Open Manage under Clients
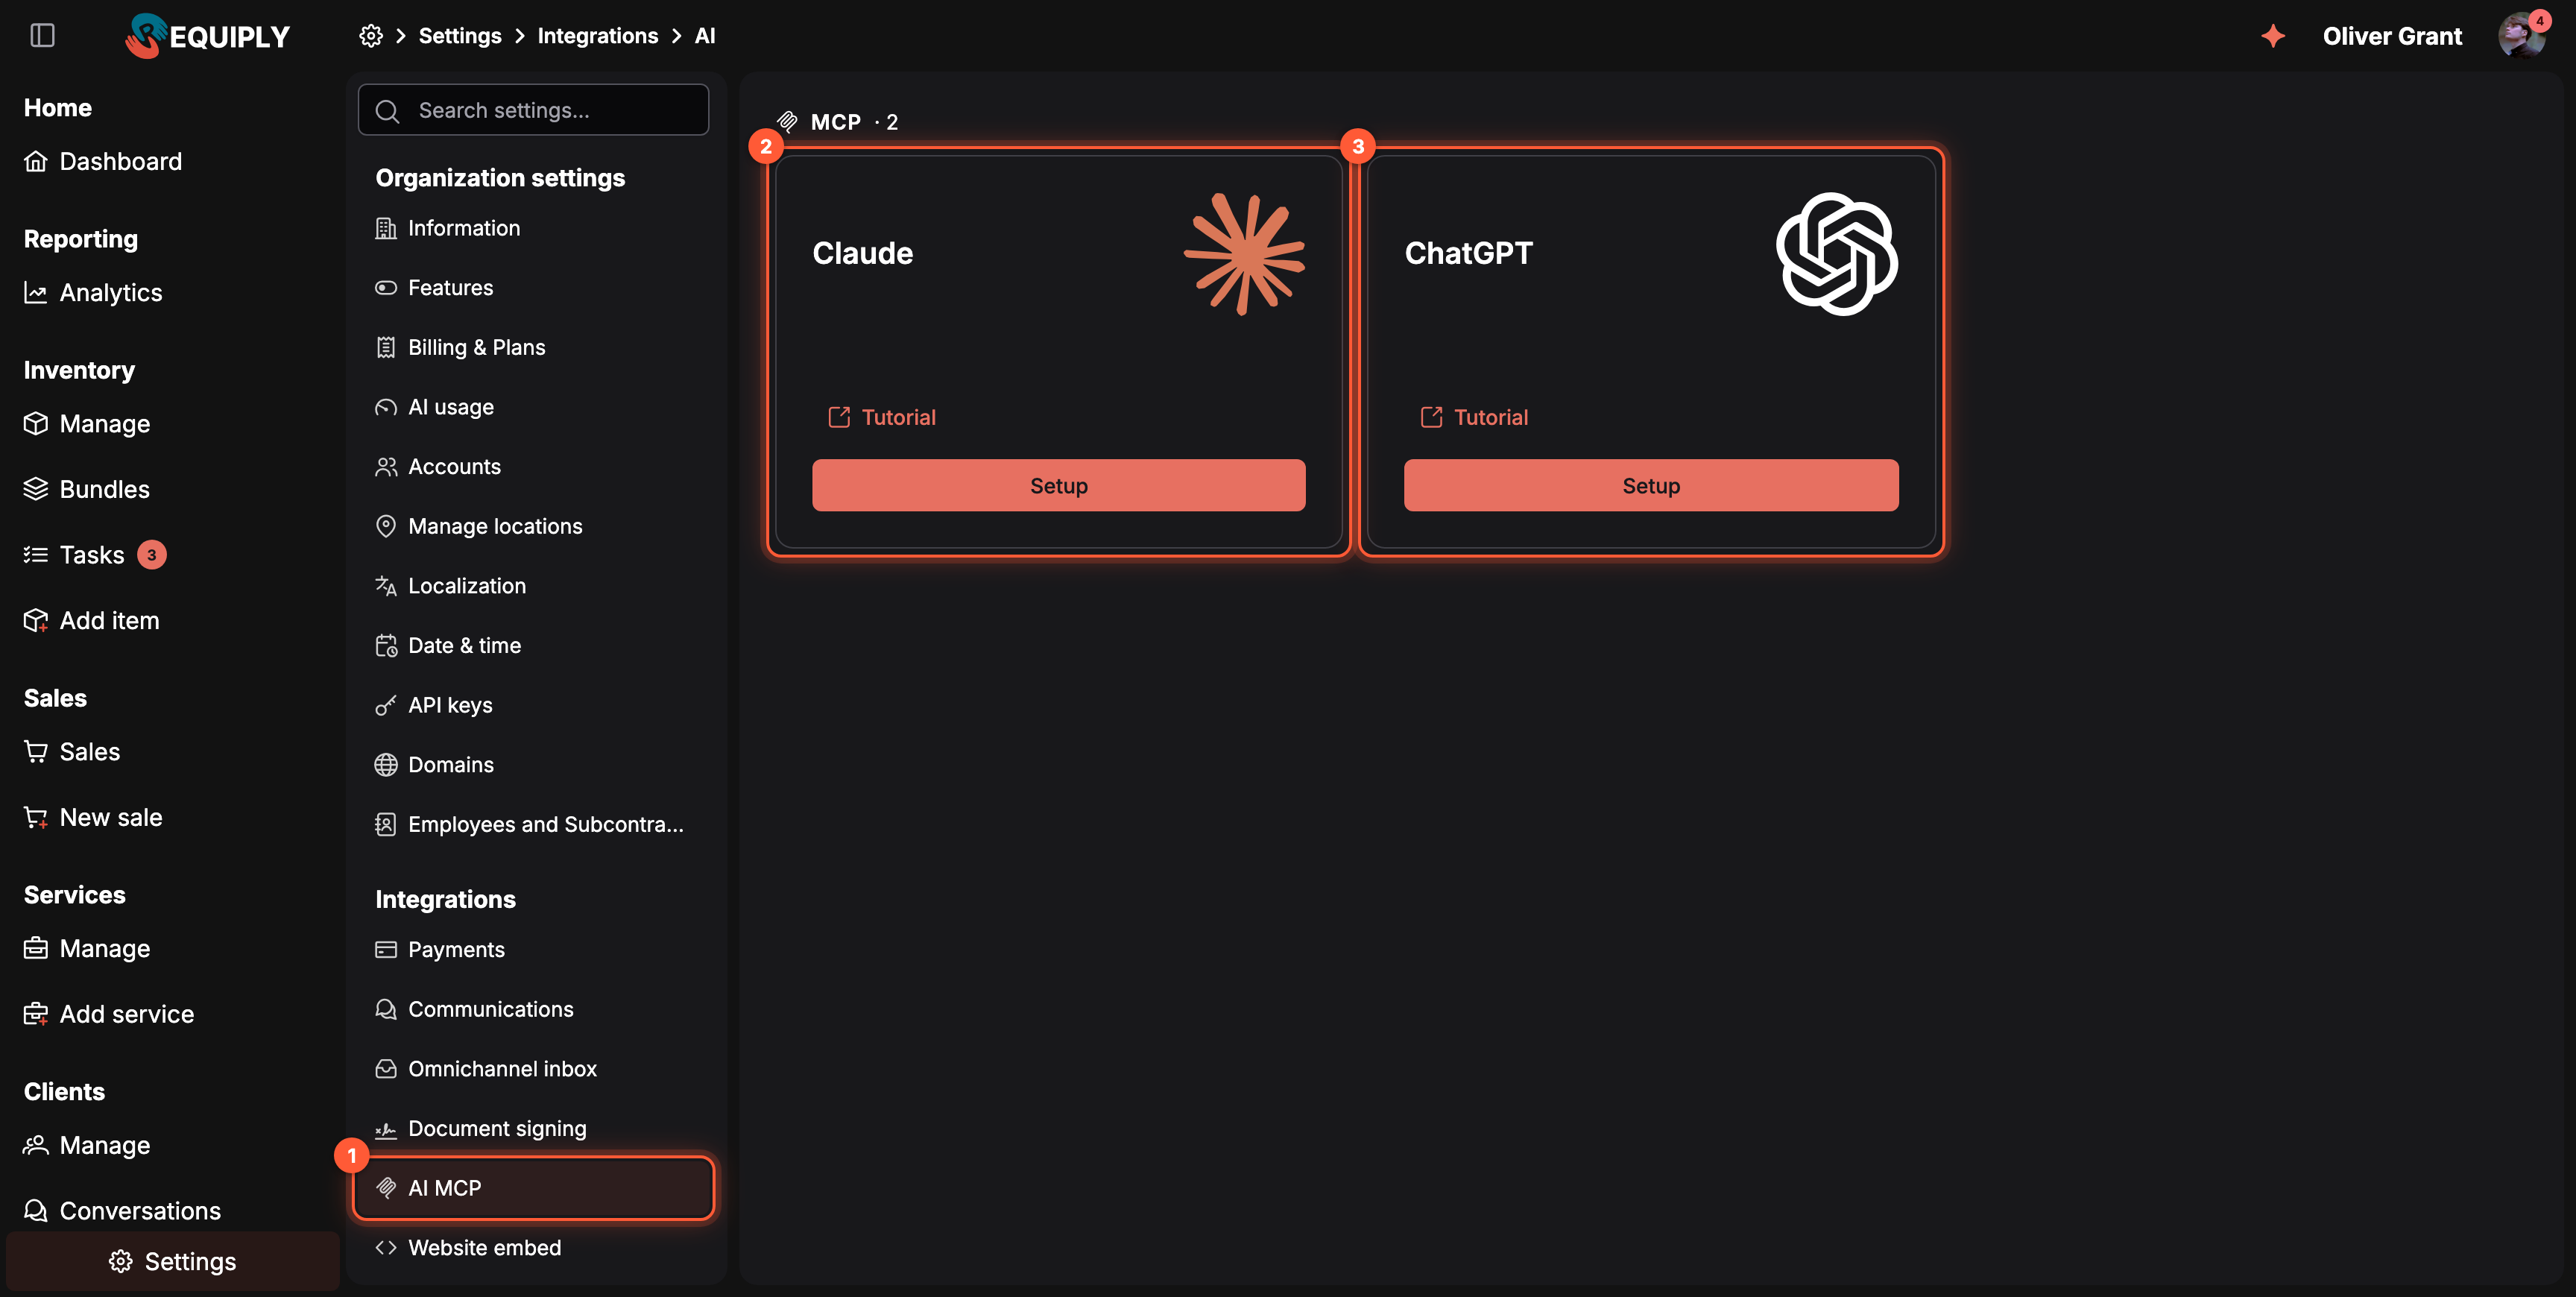 pyautogui.click(x=87, y=1145)
